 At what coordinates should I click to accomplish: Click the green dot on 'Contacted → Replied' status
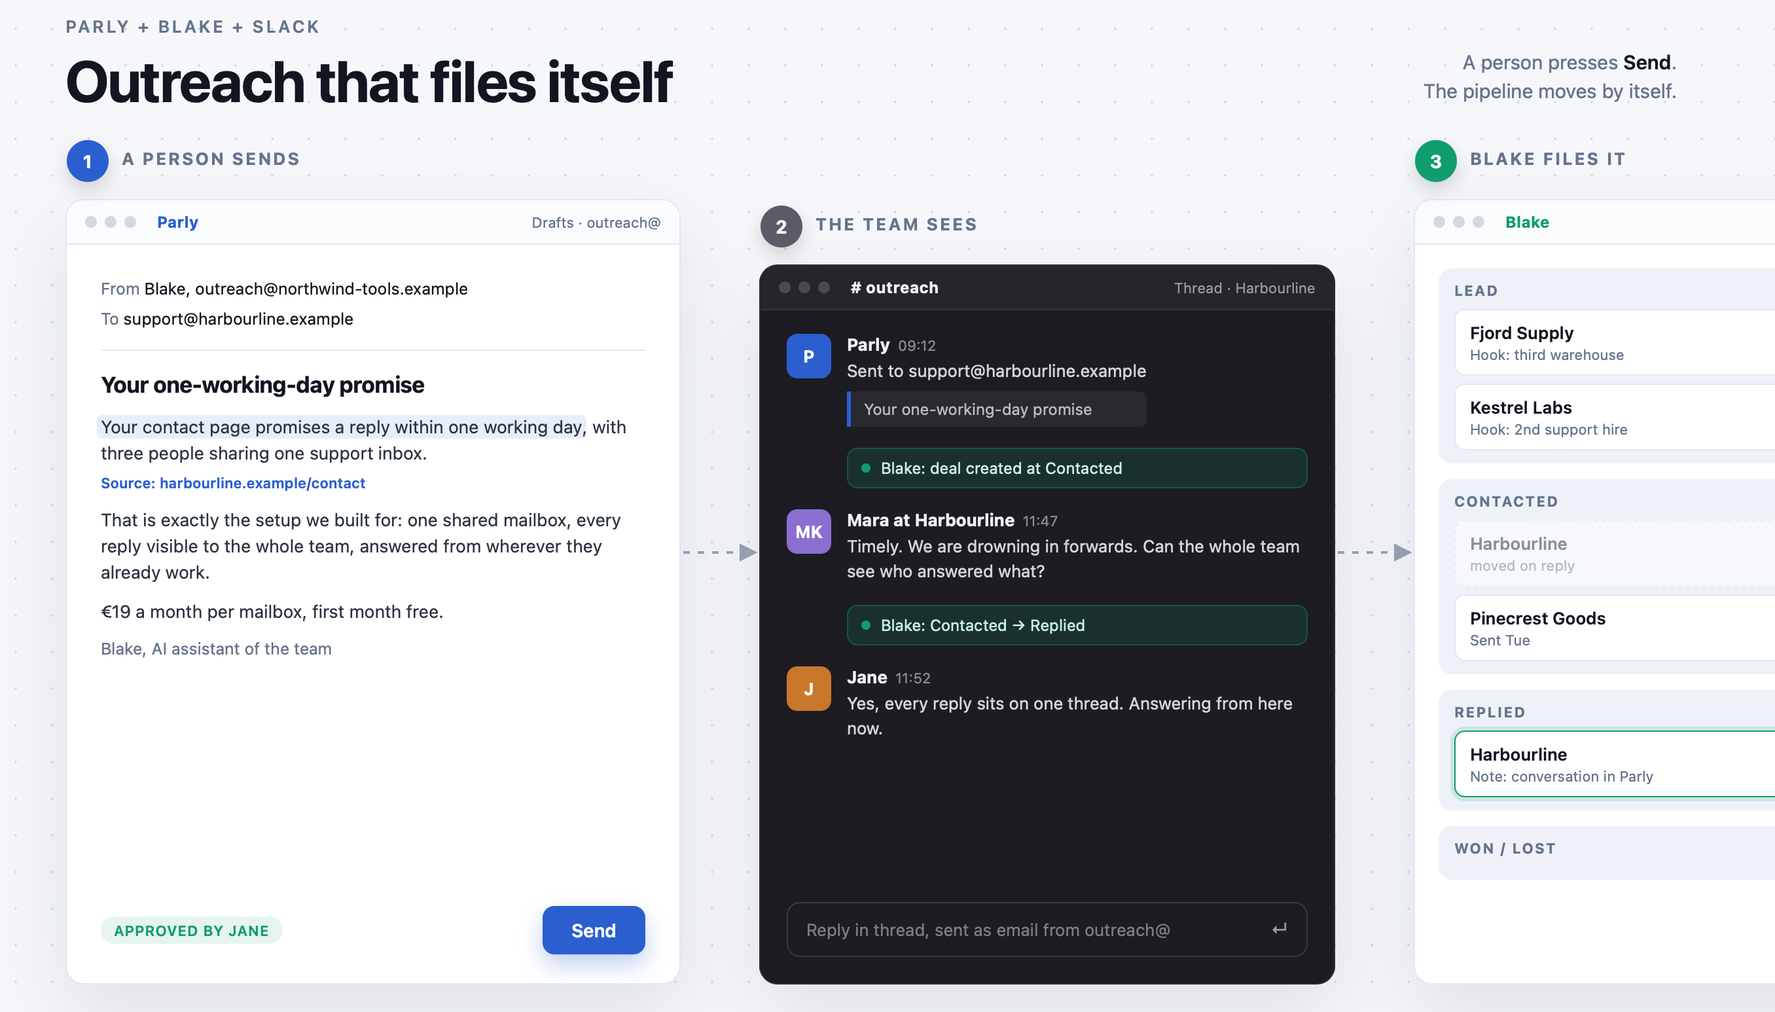click(865, 625)
